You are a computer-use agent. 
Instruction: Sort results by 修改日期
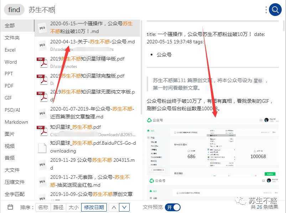point(94,207)
